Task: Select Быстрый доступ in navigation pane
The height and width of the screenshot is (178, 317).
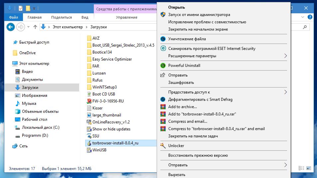Action: click(x=34, y=42)
